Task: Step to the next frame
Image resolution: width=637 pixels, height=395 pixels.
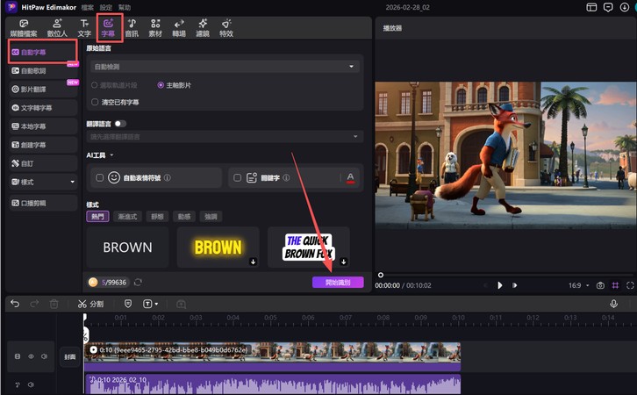Action: (x=515, y=285)
